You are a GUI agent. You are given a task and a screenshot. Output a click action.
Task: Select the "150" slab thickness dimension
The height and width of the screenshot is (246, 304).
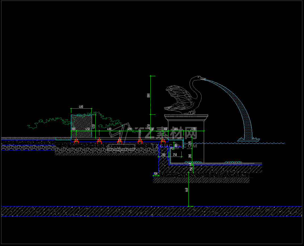pos(191,169)
